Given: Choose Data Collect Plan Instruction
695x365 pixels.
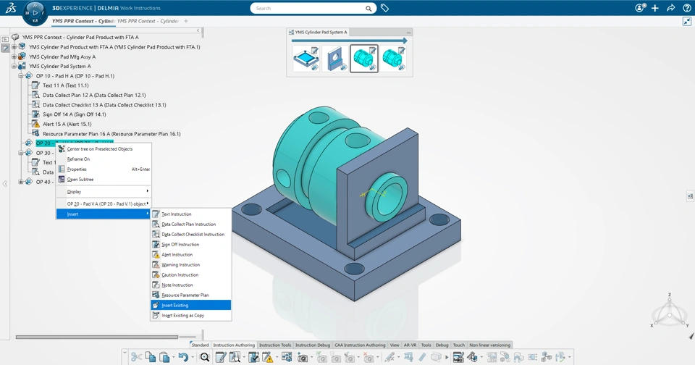Looking at the screenshot, I should tap(191, 224).
